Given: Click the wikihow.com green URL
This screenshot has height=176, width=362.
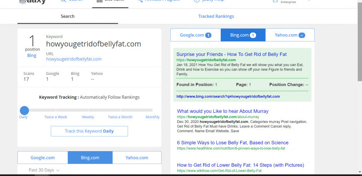Looking at the screenshot, I should (219, 171).
